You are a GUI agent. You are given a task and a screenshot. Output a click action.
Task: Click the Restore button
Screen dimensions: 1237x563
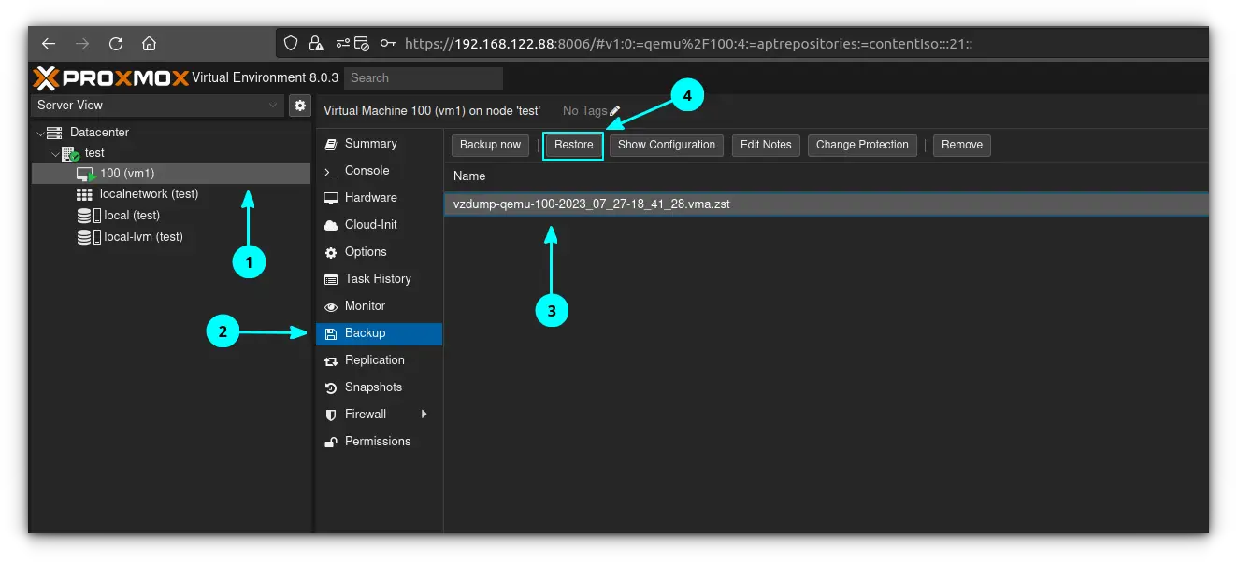click(x=573, y=145)
